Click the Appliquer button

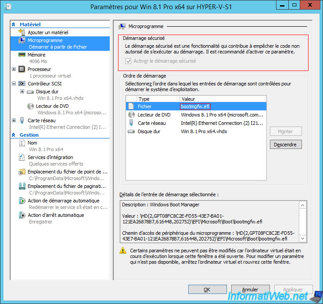293,290
